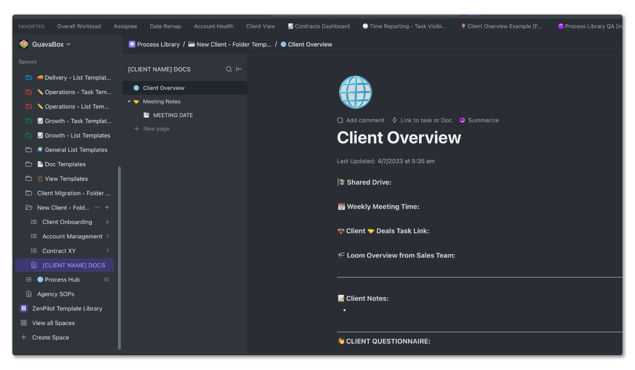The width and height of the screenshot is (635, 370).
Task: Click the ZenPilot Template Library doc icon
Action: click(23, 308)
